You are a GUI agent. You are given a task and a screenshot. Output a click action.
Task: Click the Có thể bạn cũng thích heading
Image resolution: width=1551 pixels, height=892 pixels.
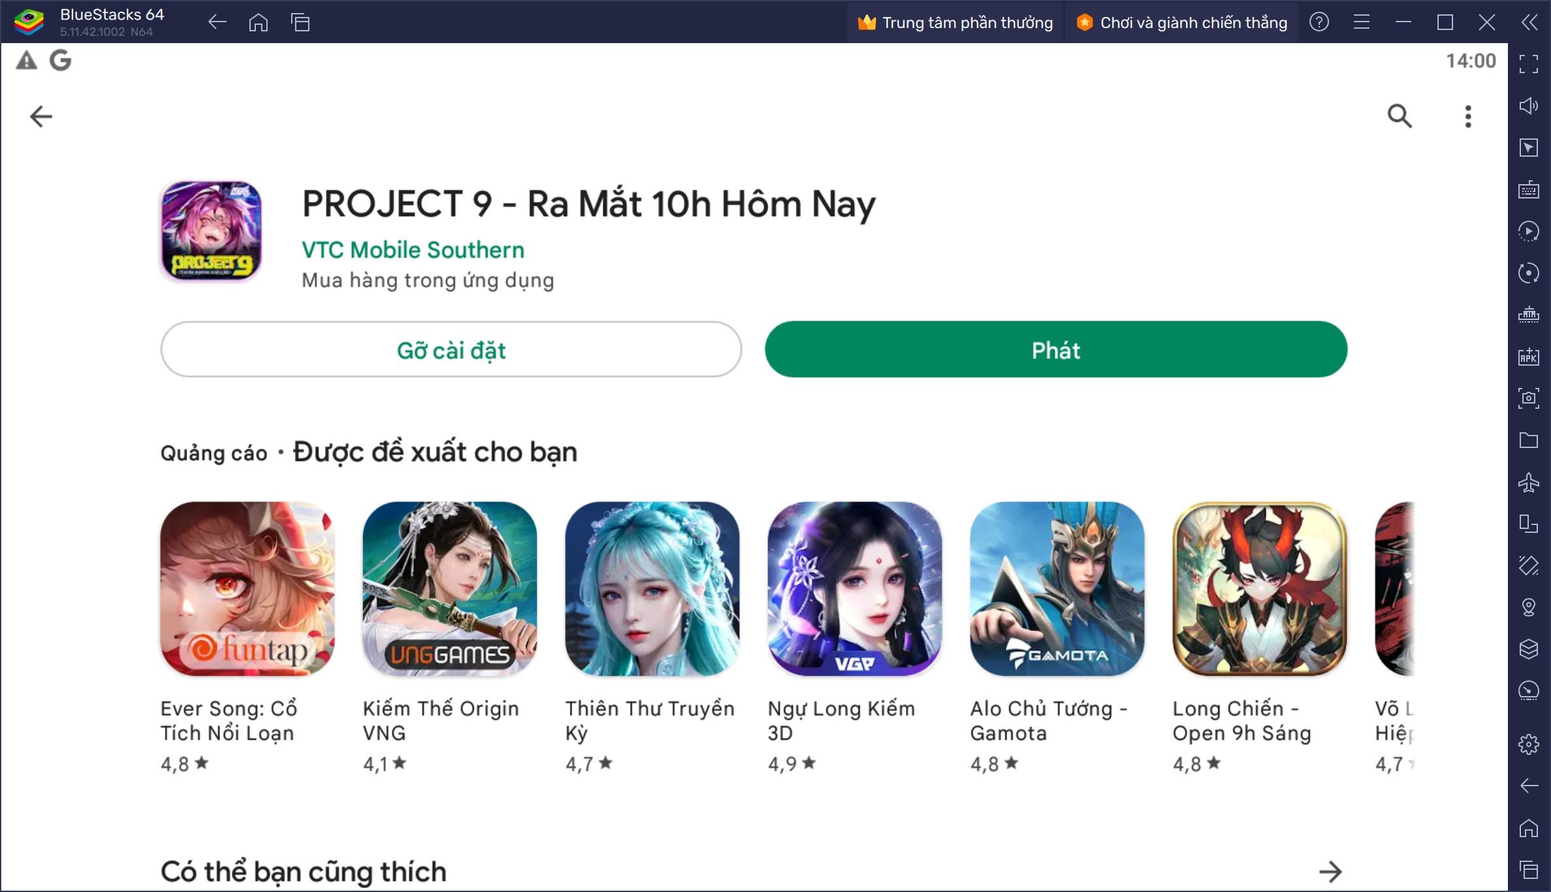(x=304, y=872)
